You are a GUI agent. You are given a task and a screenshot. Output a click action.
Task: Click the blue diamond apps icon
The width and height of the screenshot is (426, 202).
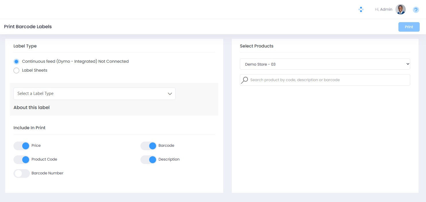(x=361, y=9)
